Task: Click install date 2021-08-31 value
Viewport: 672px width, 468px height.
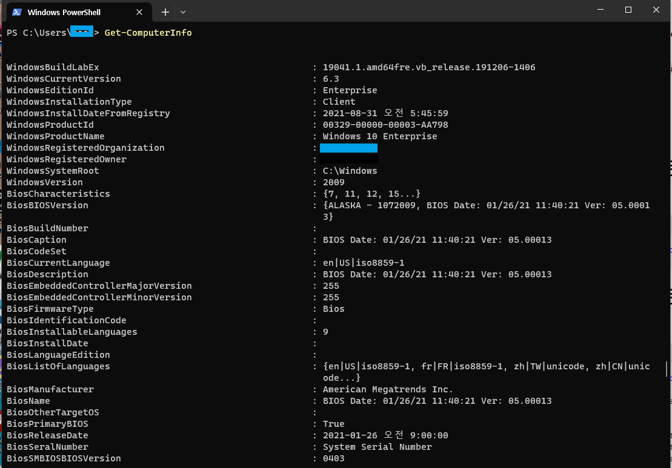Action: (x=385, y=113)
